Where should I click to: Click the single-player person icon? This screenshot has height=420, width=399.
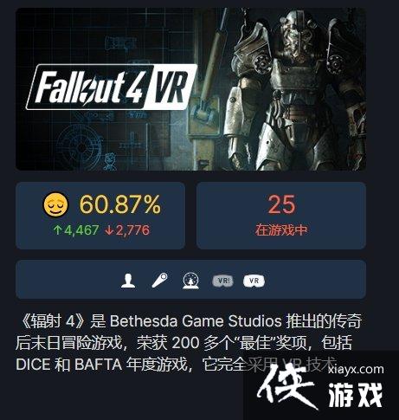pos(128,281)
